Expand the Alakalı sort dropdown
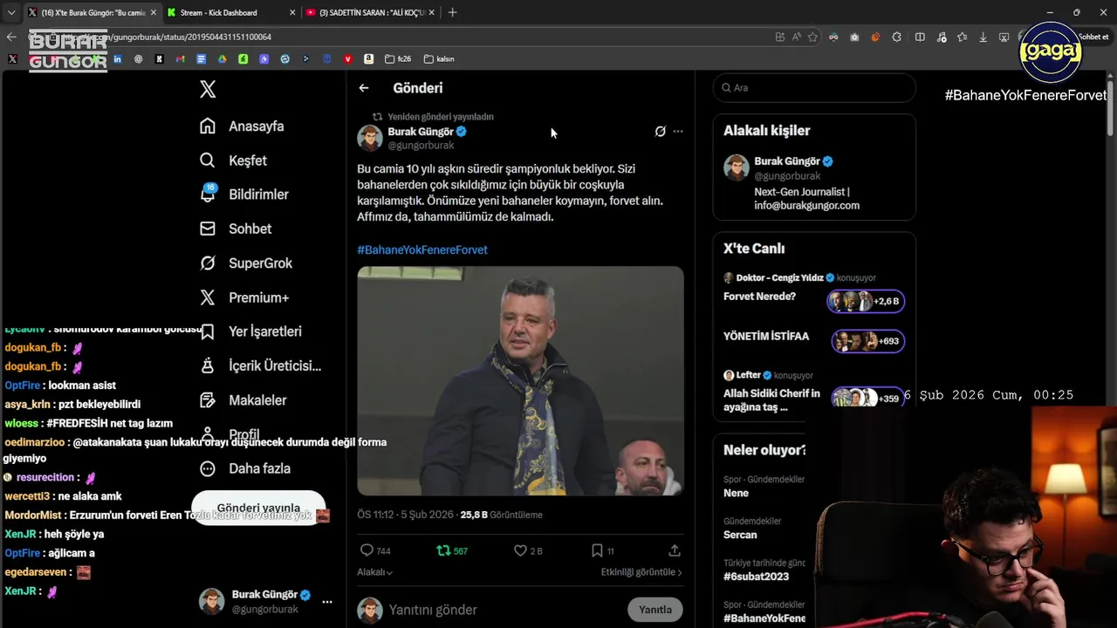Screen dimensions: 1117x628 pyautogui.click(x=375, y=572)
